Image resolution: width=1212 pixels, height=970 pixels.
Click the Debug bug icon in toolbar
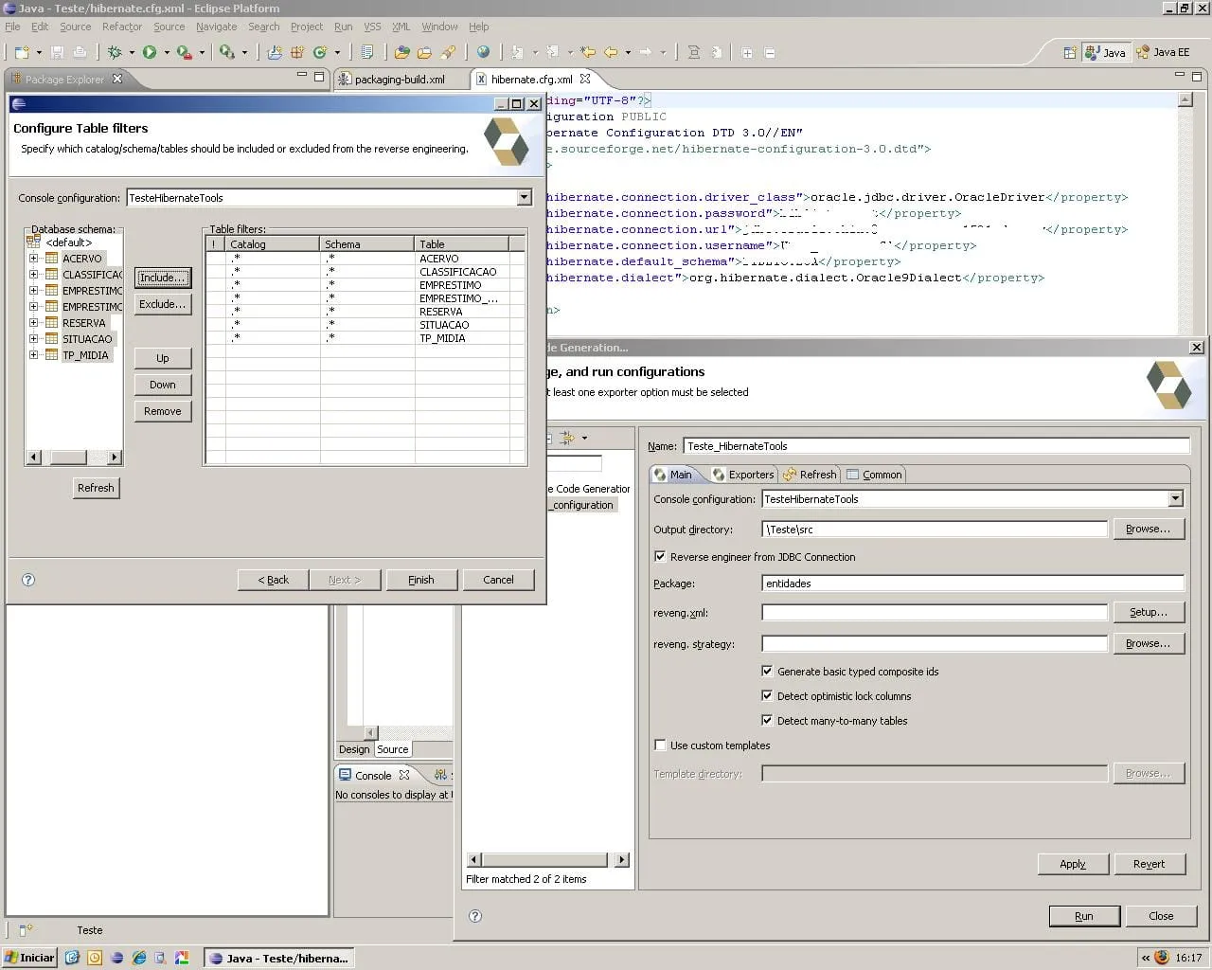tap(115, 53)
